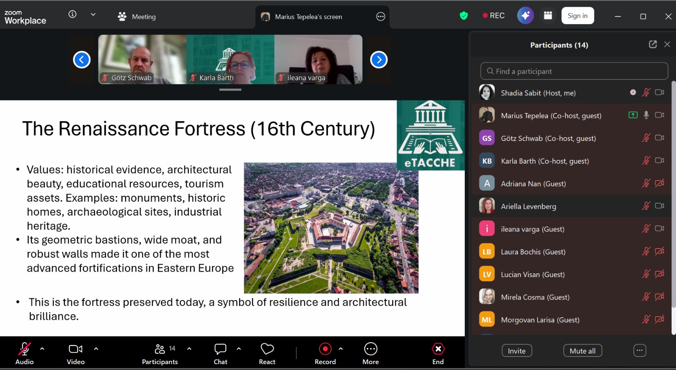Image resolution: width=676 pixels, height=370 pixels.
Task: Open screen share options ellipsis
Action: tap(381, 17)
